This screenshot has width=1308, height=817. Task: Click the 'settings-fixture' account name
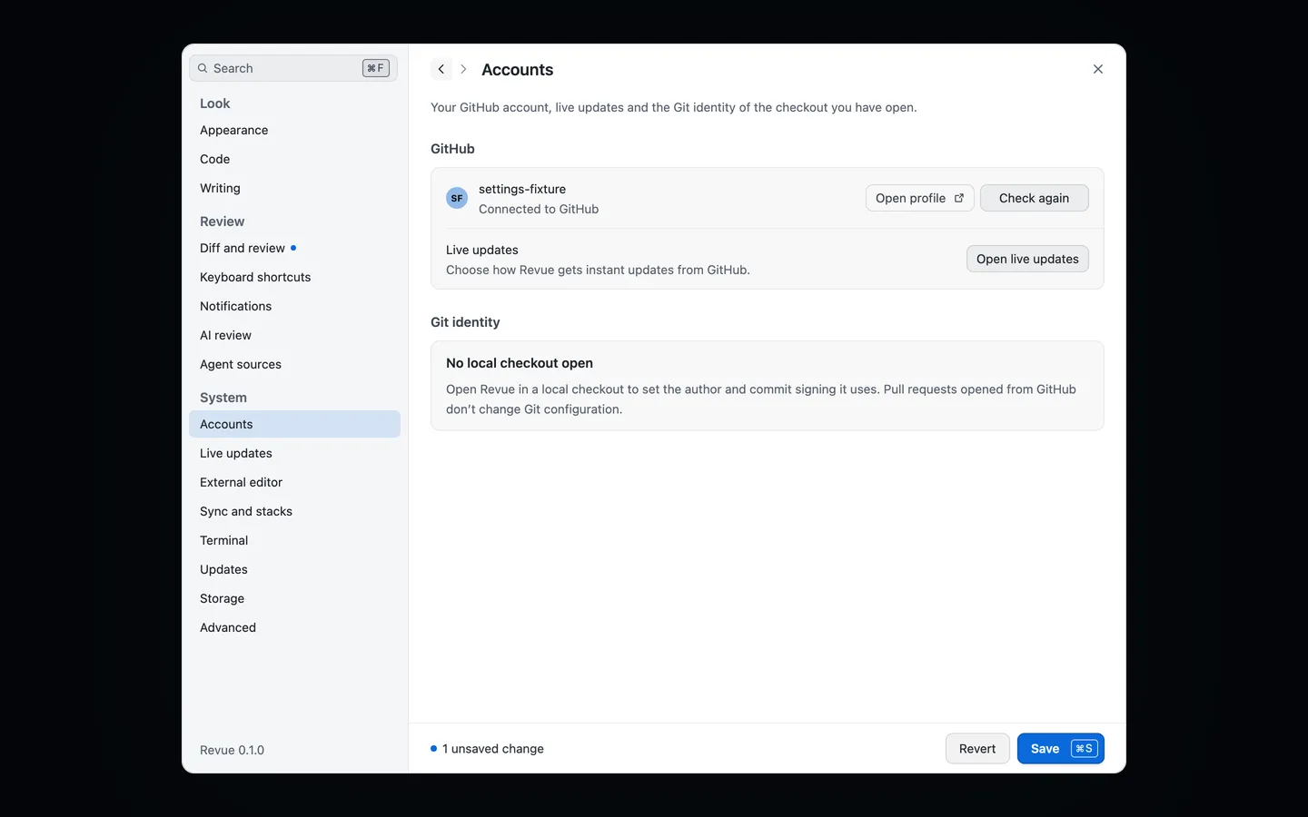[x=522, y=189]
